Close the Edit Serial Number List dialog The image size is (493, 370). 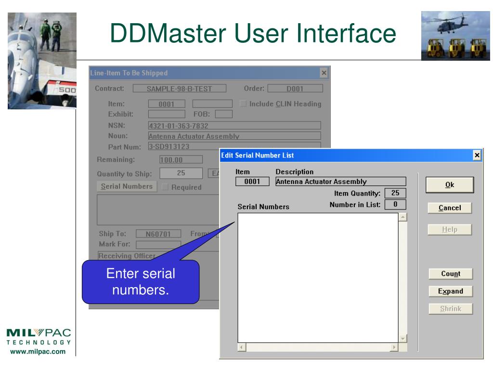[477, 155]
